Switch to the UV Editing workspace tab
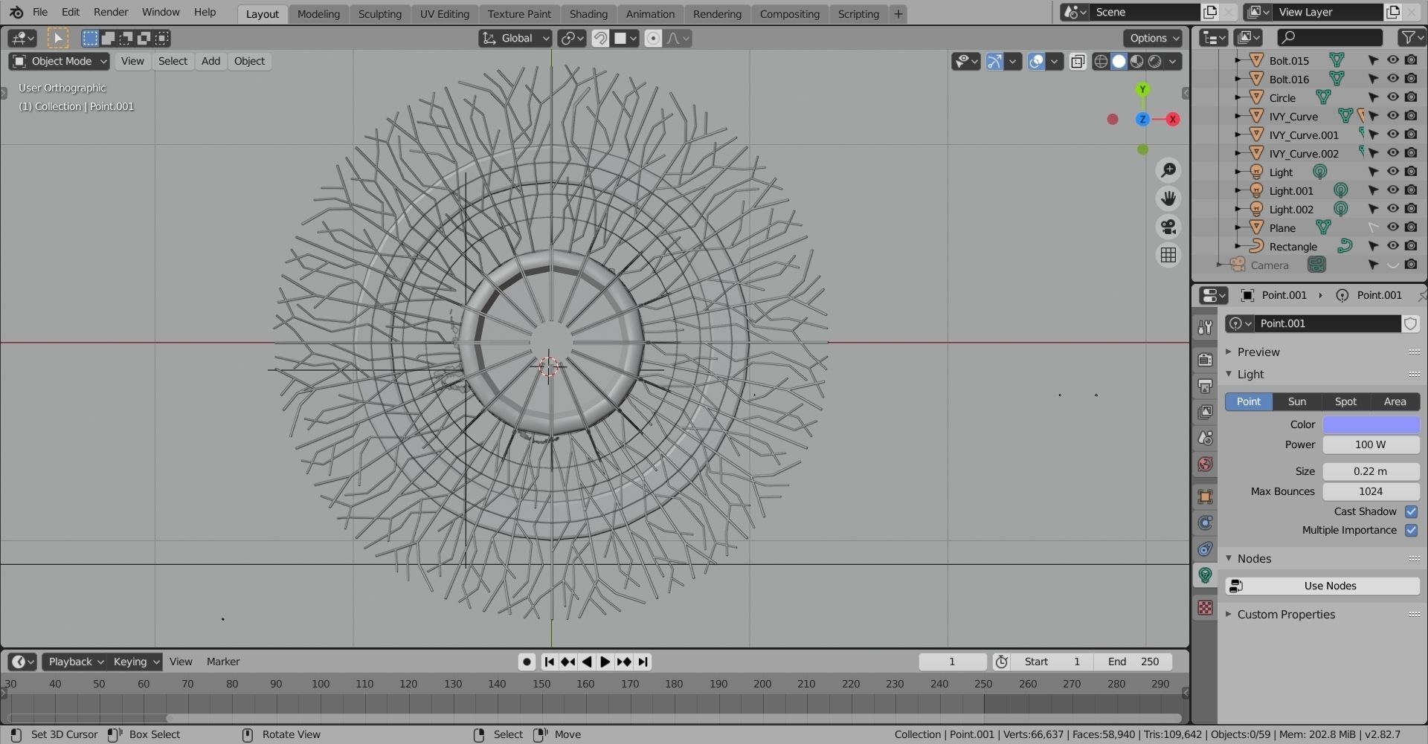Viewport: 1428px width, 744px height. point(444,14)
